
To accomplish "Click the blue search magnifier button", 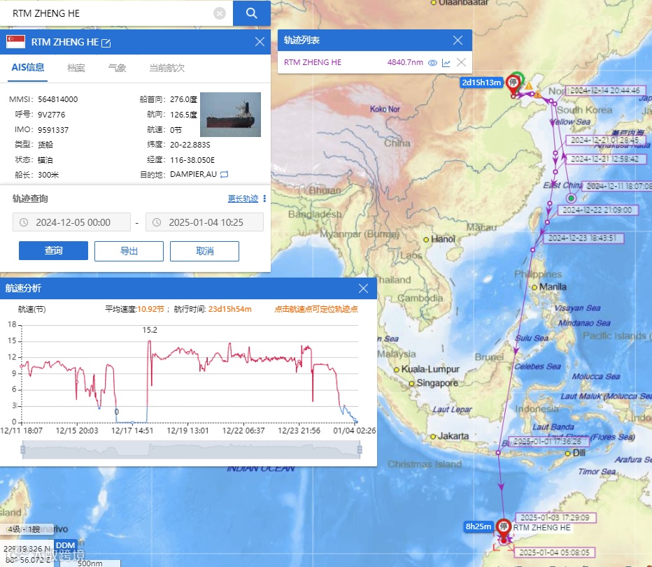I will click(252, 13).
